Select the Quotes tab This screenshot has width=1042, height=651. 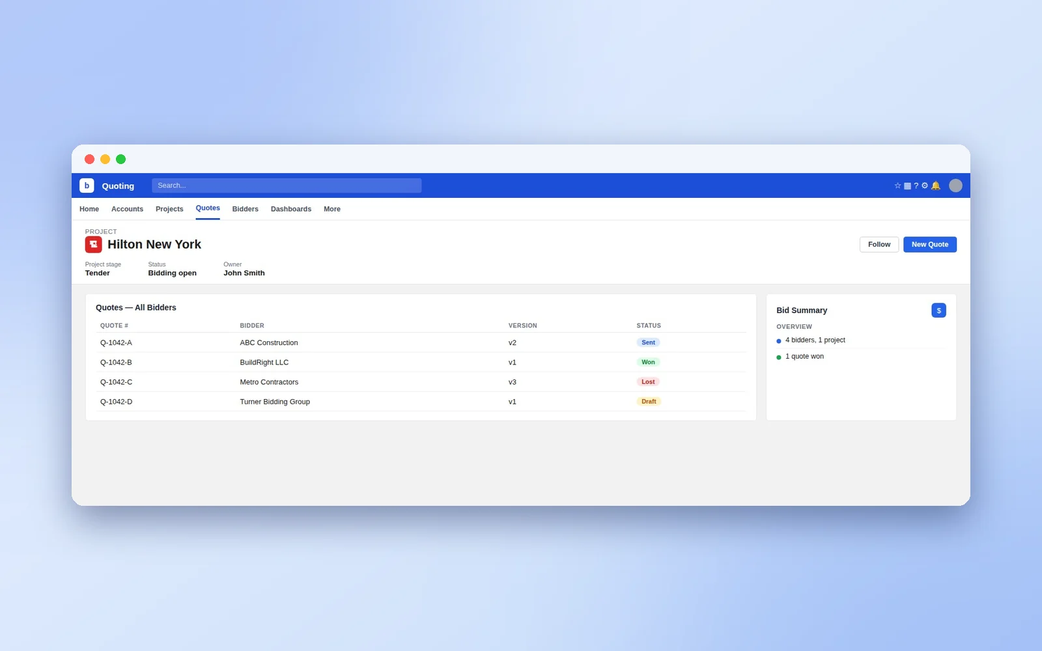(x=208, y=208)
